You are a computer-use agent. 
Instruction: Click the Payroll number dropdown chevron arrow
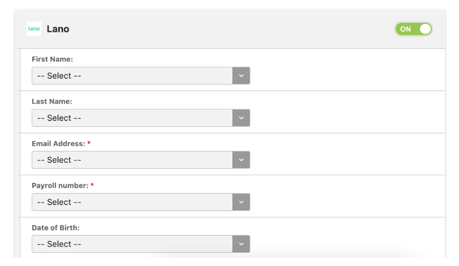pyautogui.click(x=241, y=202)
